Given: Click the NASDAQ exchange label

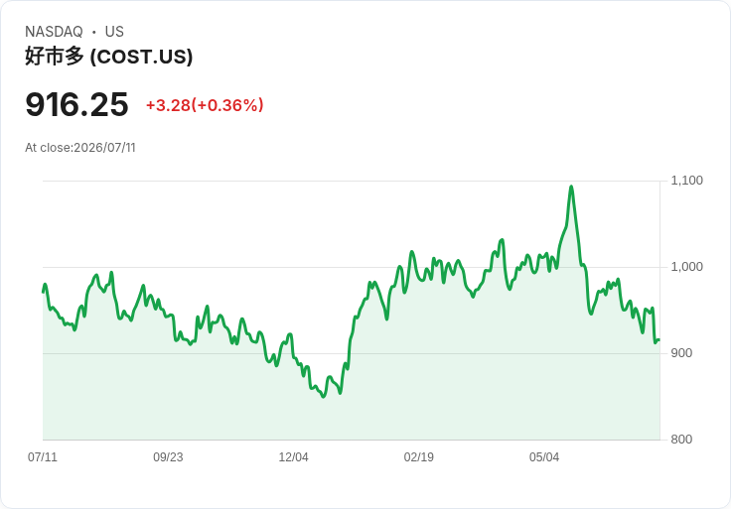Looking at the screenshot, I should pyautogui.click(x=54, y=32).
